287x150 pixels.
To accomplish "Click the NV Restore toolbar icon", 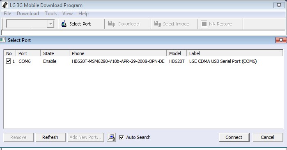I will tap(204, 24).
